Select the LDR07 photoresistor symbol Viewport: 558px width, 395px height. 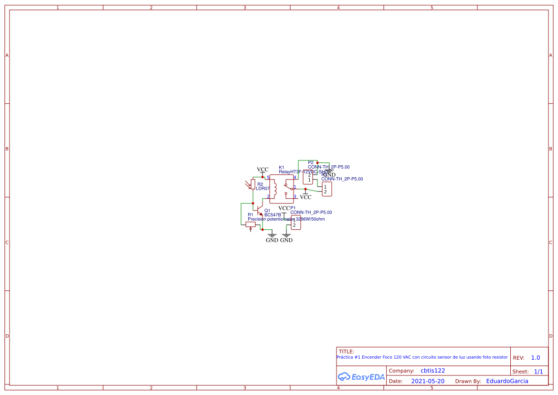(253, 184)
